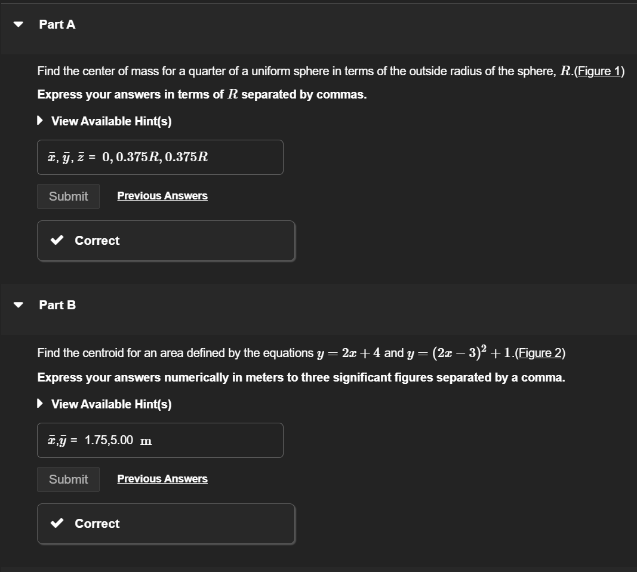Click the arrow icon beside Part A hints
The height and width of the screenshot is (572, 637).
[x=40, y=120]
